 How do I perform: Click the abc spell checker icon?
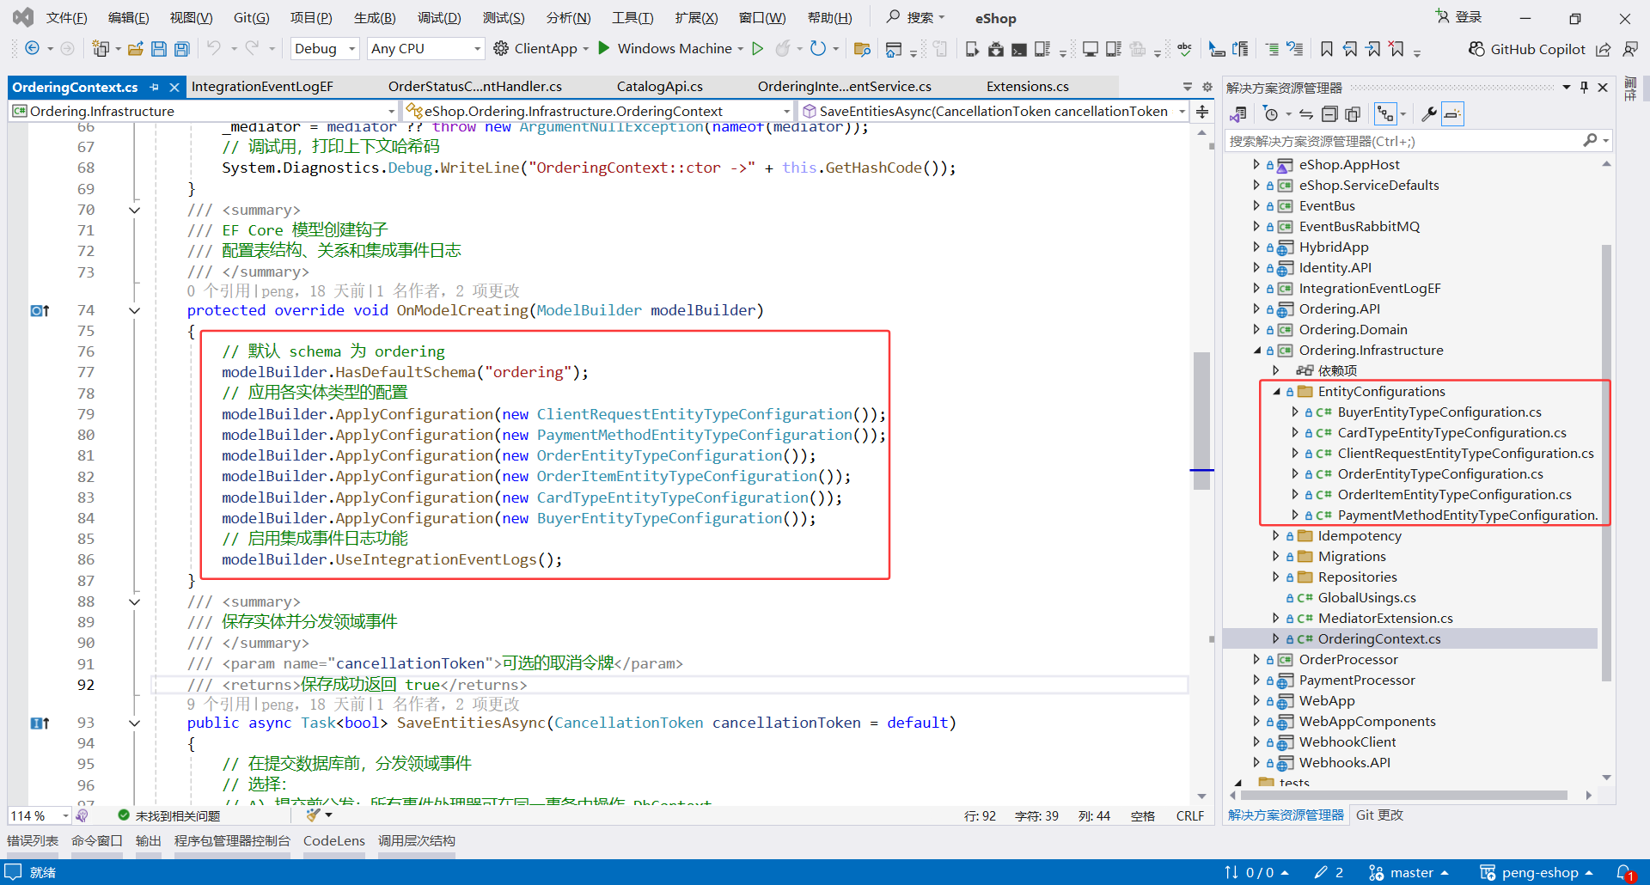click(1185, 49)
